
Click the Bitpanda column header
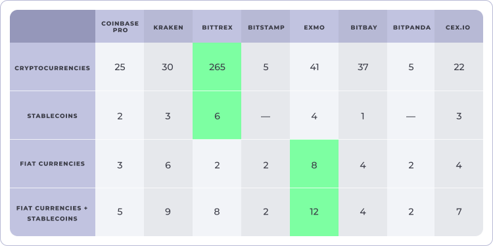coord(411,26)
